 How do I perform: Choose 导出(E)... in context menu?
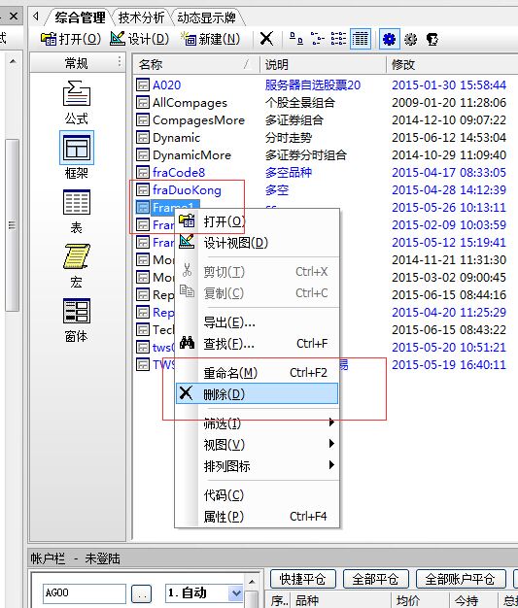pos(258,322)
